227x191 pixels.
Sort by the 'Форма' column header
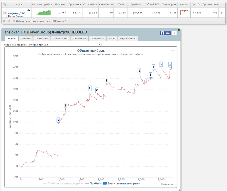click(184, 4)
